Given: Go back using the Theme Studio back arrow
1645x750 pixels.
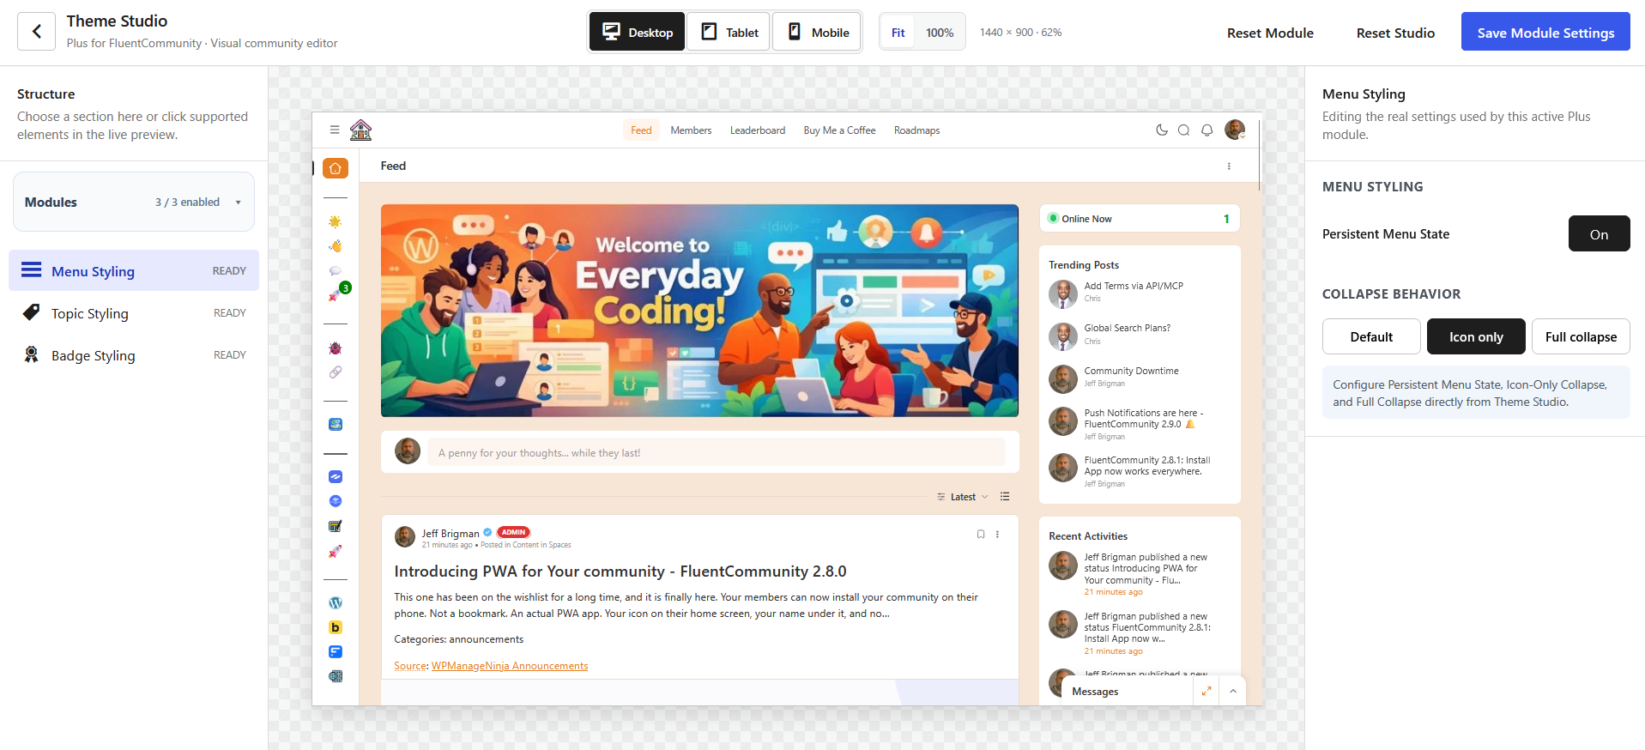Looking at the screenshot, I should pyautogui.click(x=36, y=32).
